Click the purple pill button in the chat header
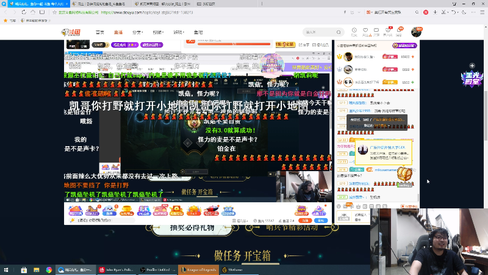Viewport: 488px width, 275px height. (x=404, y=45)
